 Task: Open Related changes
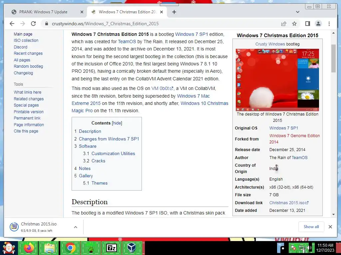coord(29,99)
